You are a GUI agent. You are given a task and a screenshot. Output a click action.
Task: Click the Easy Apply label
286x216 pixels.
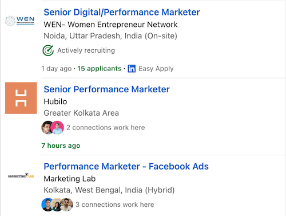coord(156,69)
